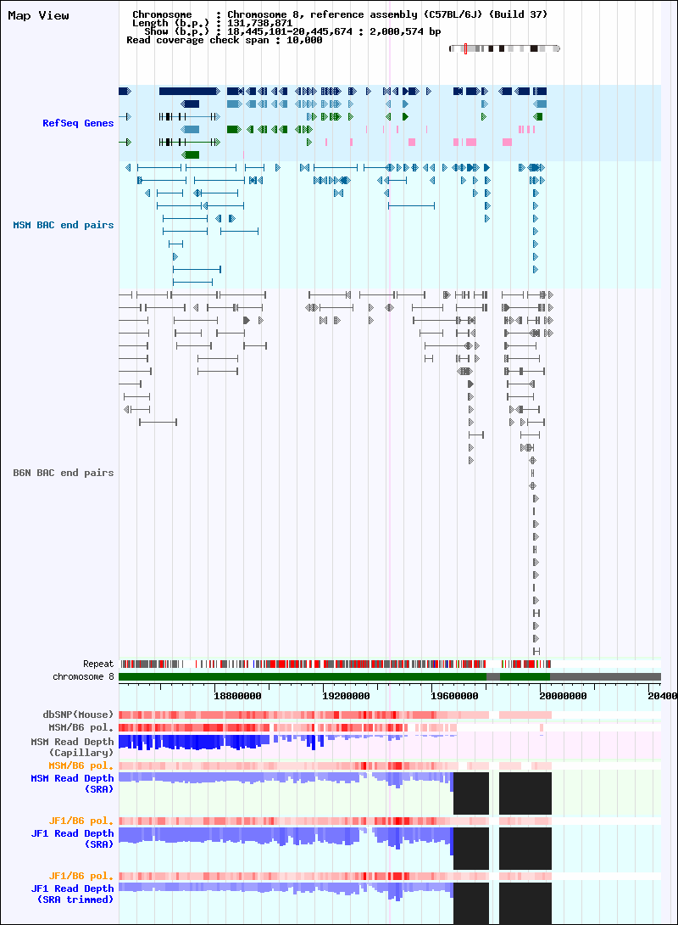Viewport: 678px width, 925px height.
Task: Click the chromosome 8 track label
Action: pos(84,676)
